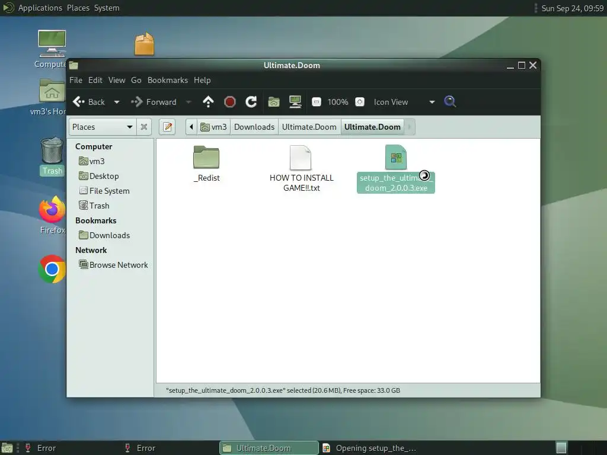607x455 pixels.
Task: Reload the current folder
Action: tap(251, 102)
